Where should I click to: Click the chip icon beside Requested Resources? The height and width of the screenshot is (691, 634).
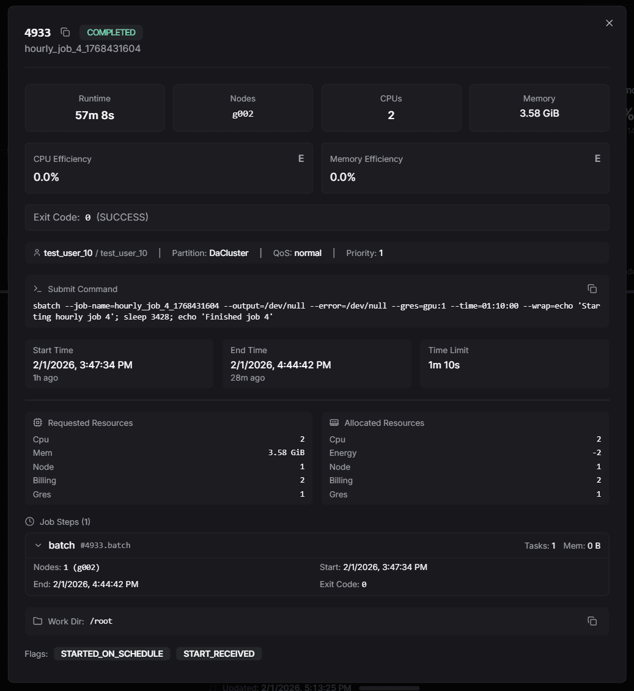(x=37, y=422)
